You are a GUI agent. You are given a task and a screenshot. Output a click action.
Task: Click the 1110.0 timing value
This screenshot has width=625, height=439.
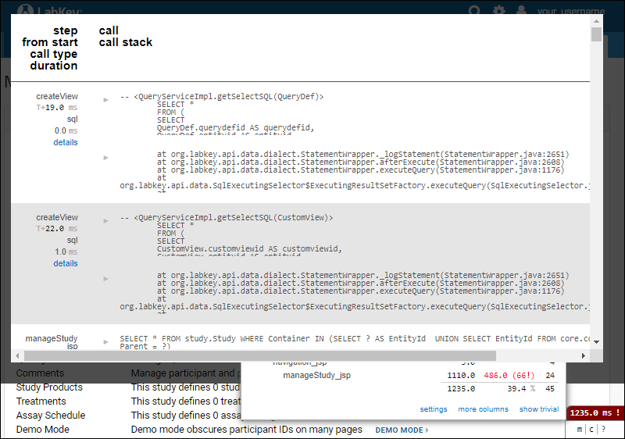461,375
